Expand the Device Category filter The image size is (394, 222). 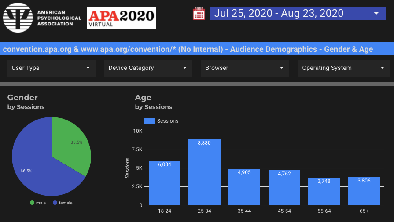pyautogui.click(x=148, y=68)
